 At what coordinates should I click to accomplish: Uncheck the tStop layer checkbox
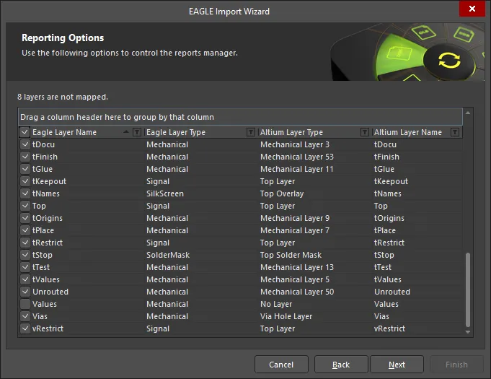tap(25, 255)
